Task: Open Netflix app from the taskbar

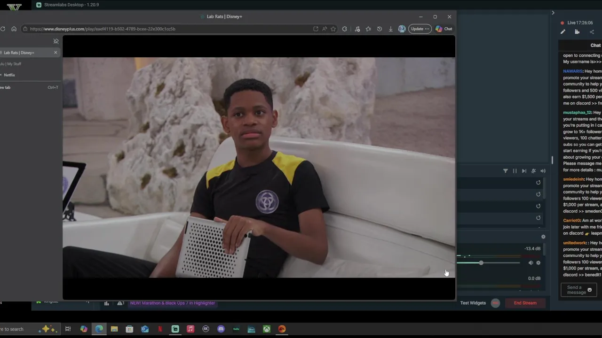Action: (x=160, y=329)
